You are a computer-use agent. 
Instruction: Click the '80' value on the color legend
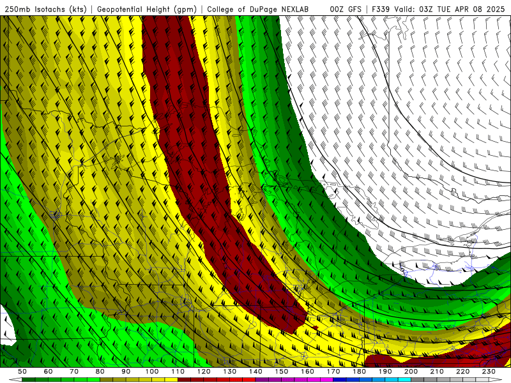[100, 372]
